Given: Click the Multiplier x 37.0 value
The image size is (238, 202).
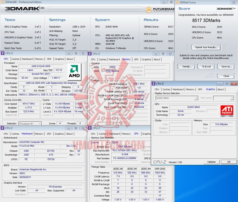Looking at the screenshot, I should 28,107.
